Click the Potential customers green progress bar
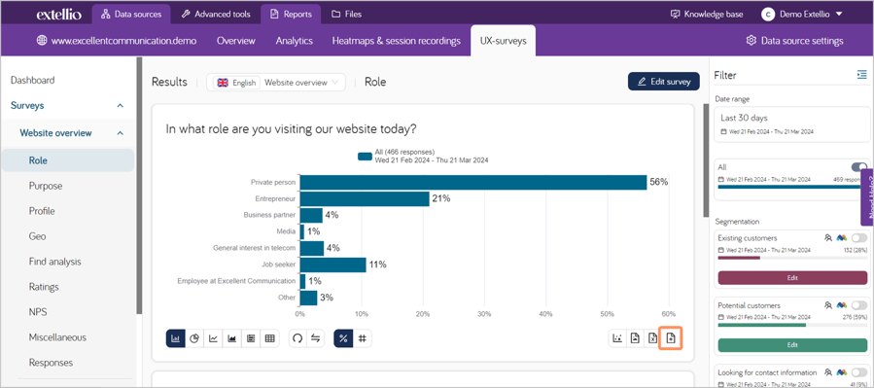This screenshot has height=388, width=874. [x=762, y=325]
